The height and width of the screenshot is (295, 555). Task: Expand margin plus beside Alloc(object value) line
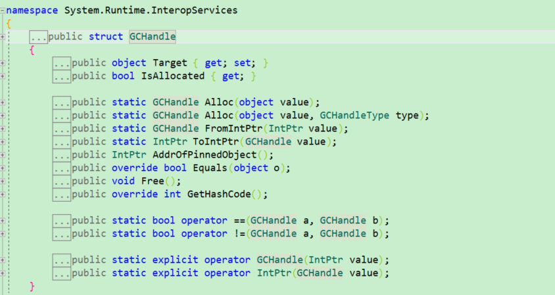coord(2,102)
